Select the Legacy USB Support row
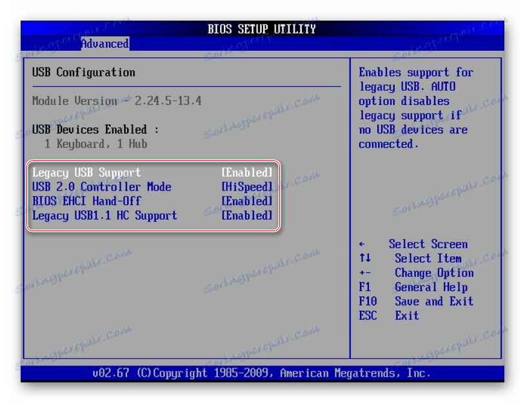This screenshot has height=403, width=525. (x=86, y=173)
